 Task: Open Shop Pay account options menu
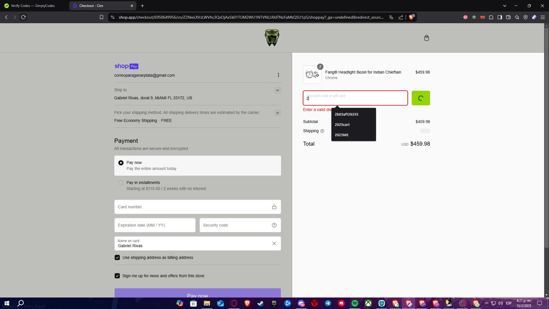pos(278,75)
